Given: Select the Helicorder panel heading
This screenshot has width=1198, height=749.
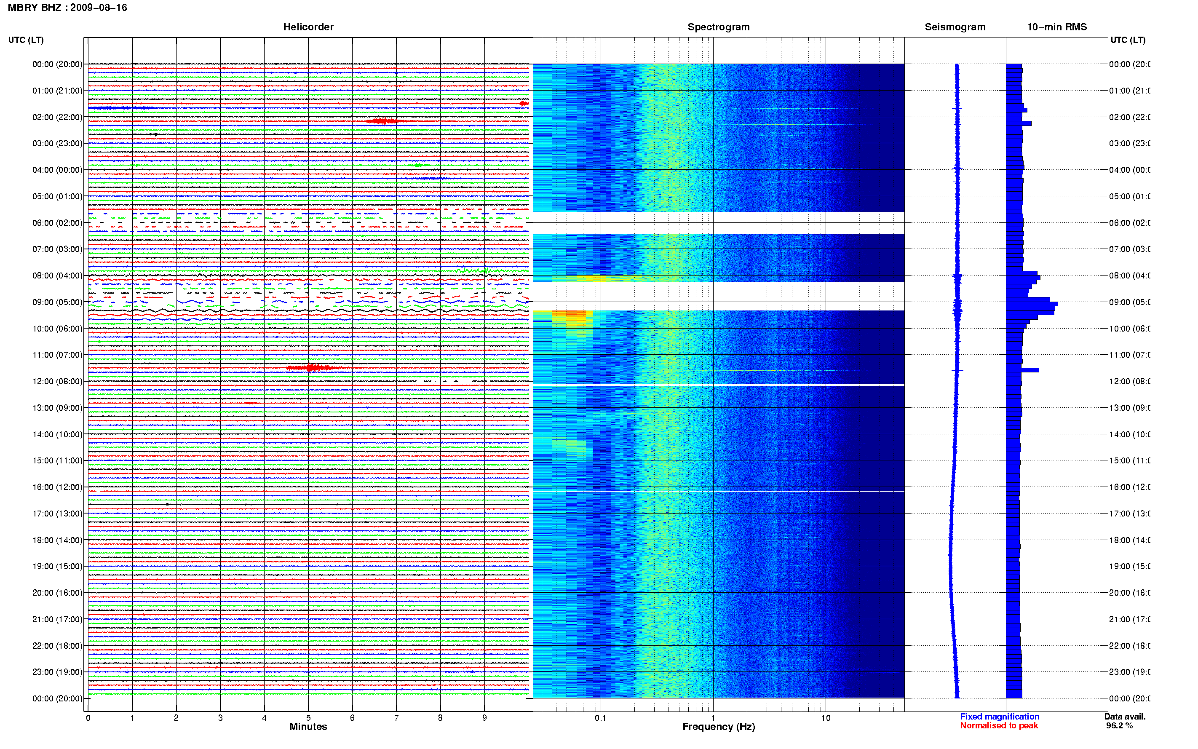Looking at the screenshot, I should 308,27.
